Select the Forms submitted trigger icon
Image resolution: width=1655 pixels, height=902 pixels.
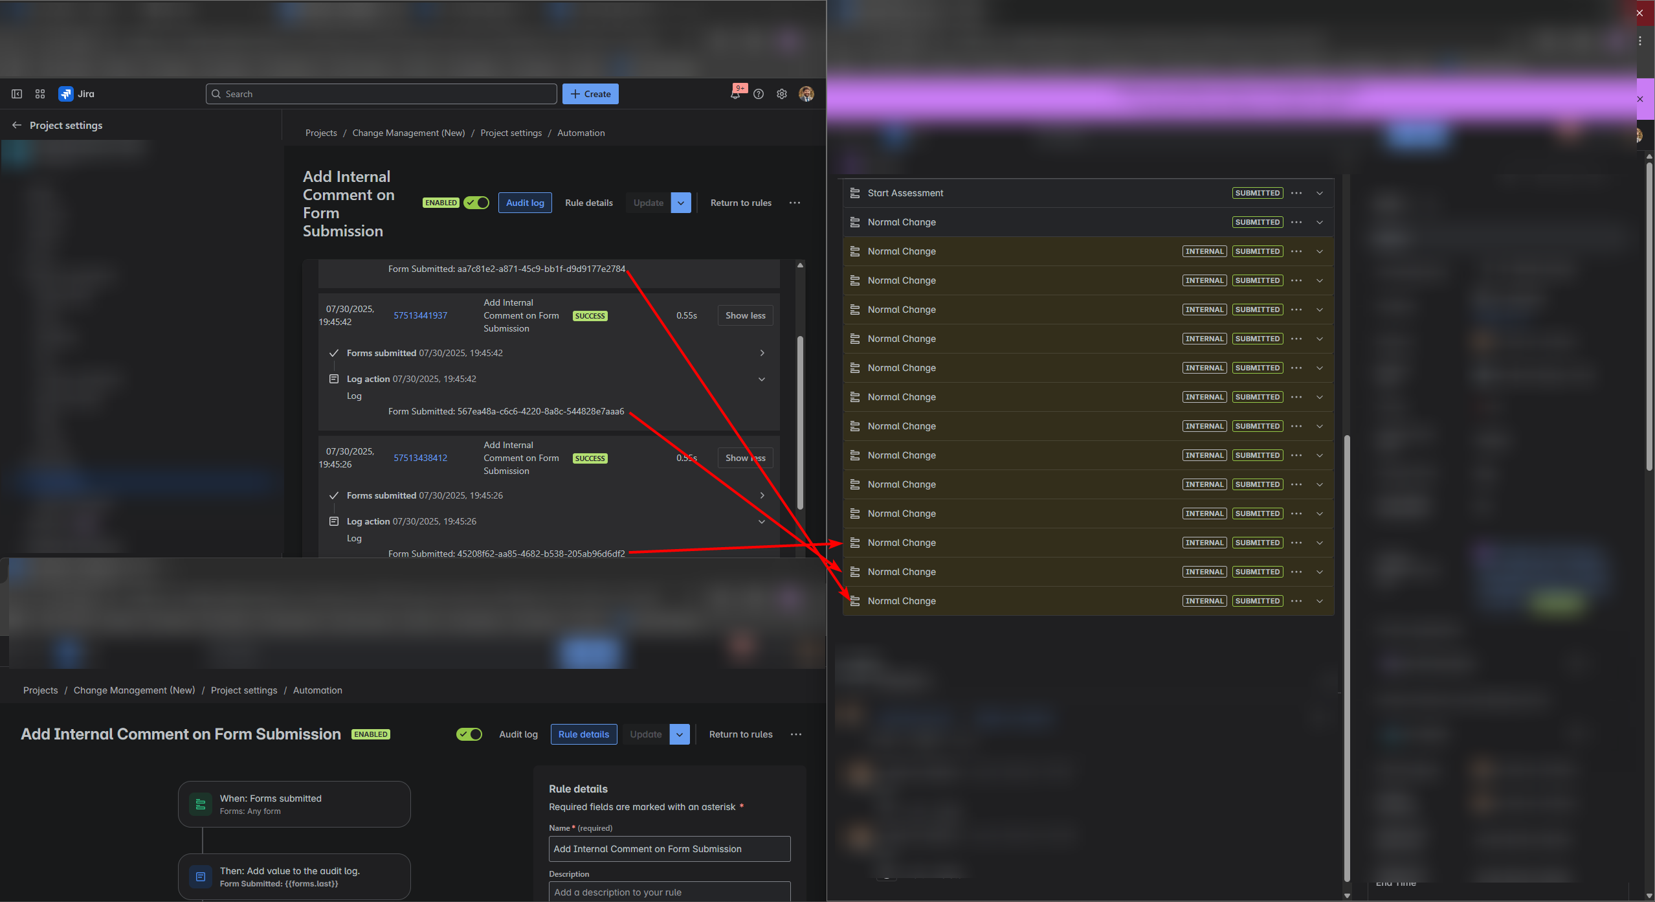(x=201, y=804)
